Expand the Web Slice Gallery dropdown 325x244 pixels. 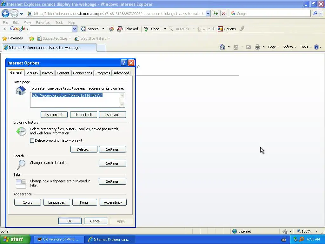tap(109, 38)
